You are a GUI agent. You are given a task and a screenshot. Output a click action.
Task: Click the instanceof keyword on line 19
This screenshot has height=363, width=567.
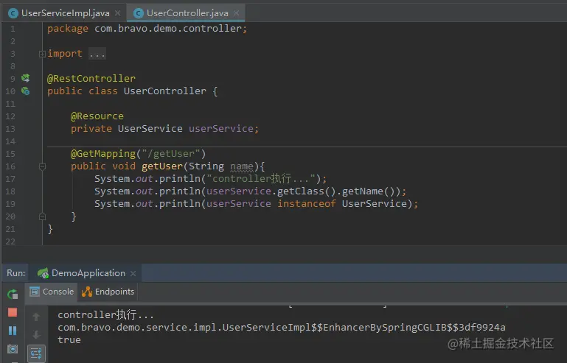click(307, 204)
